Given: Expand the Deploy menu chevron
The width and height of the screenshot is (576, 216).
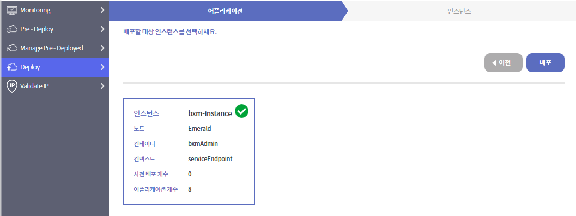Looking at the screenshot, I should (x=102, y=67).
